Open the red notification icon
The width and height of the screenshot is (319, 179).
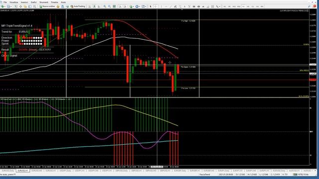tap(315, 6)
